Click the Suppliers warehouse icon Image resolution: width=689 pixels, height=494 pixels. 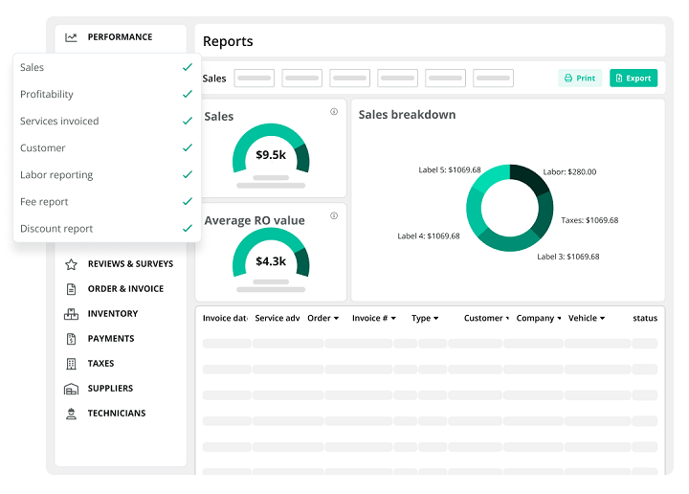click(x=71, y=389)
